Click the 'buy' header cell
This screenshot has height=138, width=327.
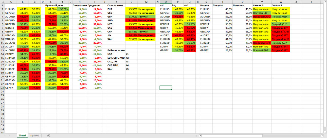178,5
